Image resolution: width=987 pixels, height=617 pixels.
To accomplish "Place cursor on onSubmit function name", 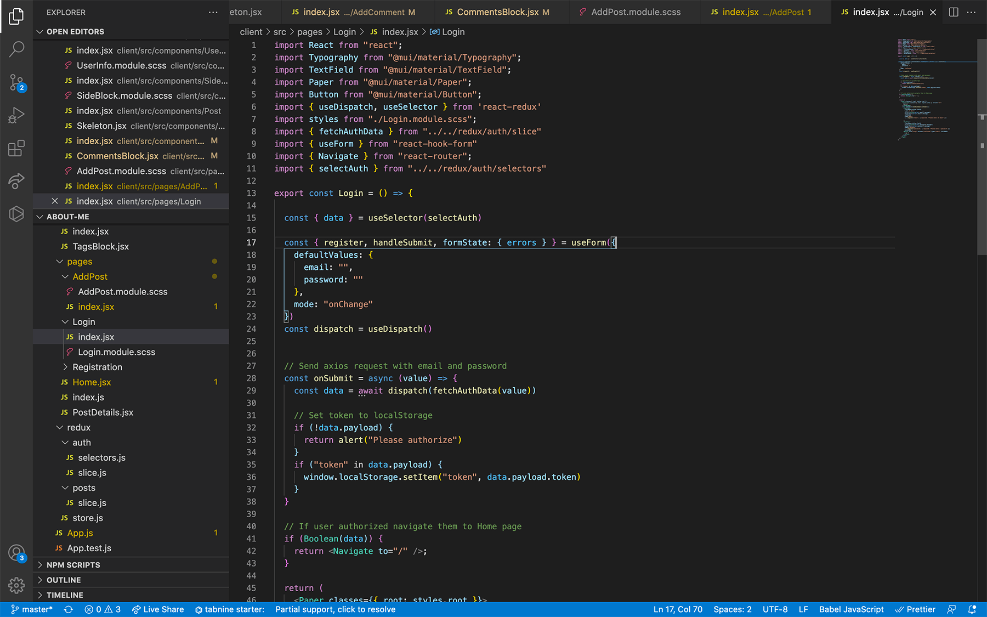I will coord(333,378).
